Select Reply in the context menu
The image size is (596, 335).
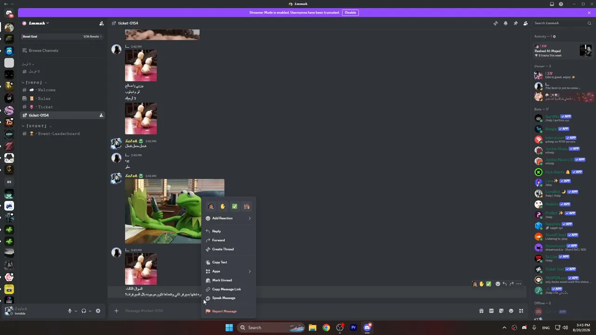coord(228,231)
